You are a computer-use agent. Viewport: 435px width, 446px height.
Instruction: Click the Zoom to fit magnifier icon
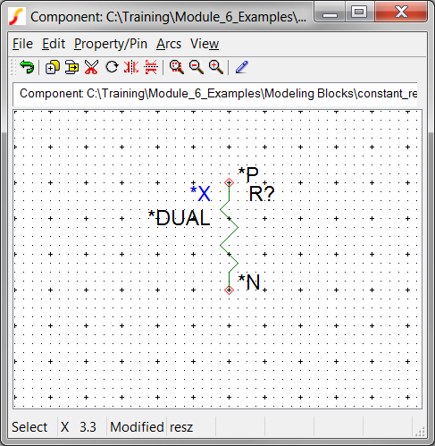pos(177,67)
